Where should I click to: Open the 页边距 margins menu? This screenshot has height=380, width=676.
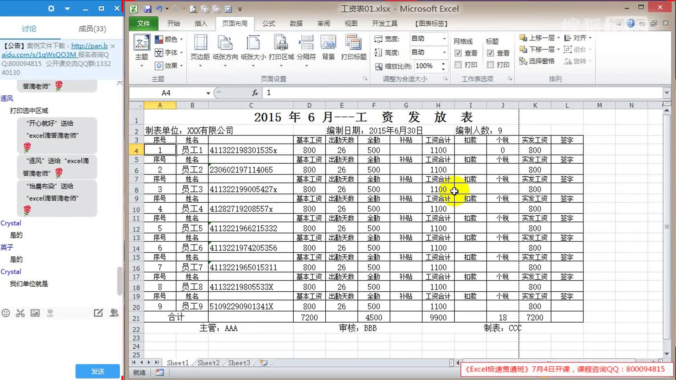[x=200, y=51]
